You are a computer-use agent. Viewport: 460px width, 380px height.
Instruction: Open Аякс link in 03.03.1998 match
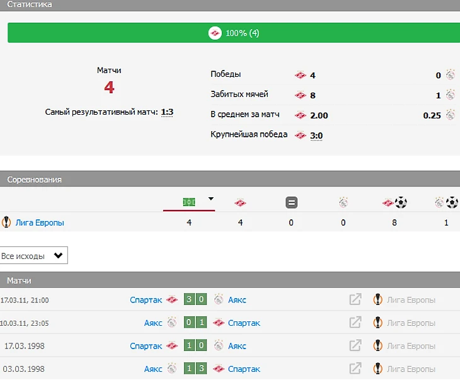tap(153, 369)
